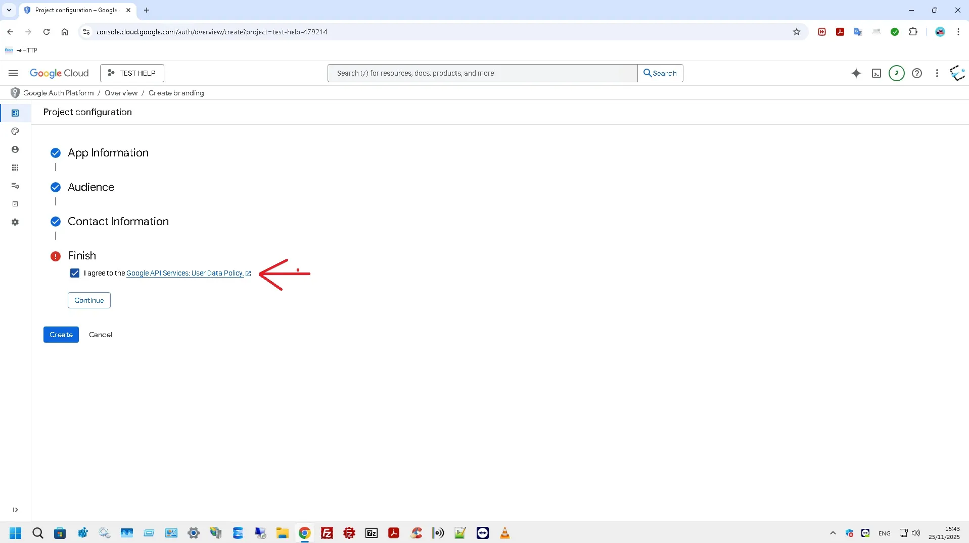This screenshot has width=969, height=543.
Task: Expand the App Information step
Action: coord(108,153)
